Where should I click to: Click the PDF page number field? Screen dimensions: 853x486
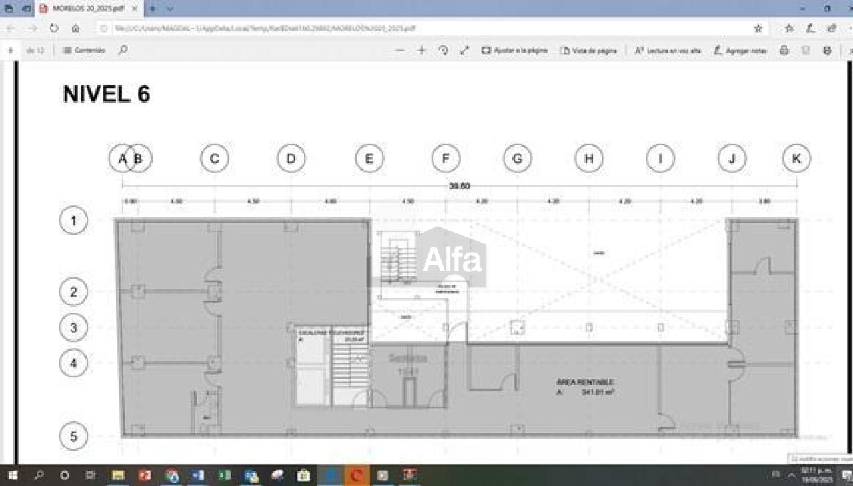(11, 50)
